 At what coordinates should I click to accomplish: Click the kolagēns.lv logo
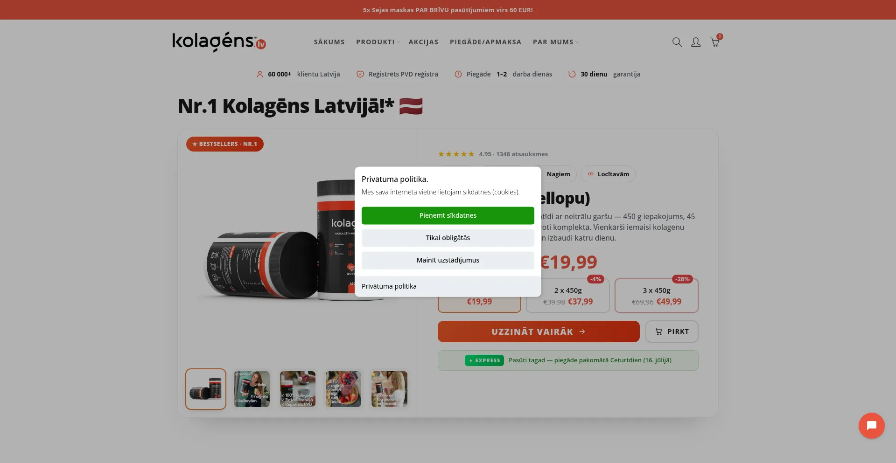point(219,42)
